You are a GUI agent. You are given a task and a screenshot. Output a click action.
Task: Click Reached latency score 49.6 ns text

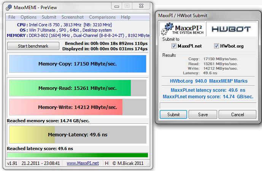(x=40, y=149)
